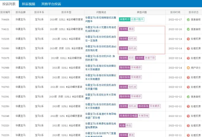Image resolution: width=202 pixels, height=137 pixels.
Task: Click red status icon for complaint 702350
Action: point(188,106)
